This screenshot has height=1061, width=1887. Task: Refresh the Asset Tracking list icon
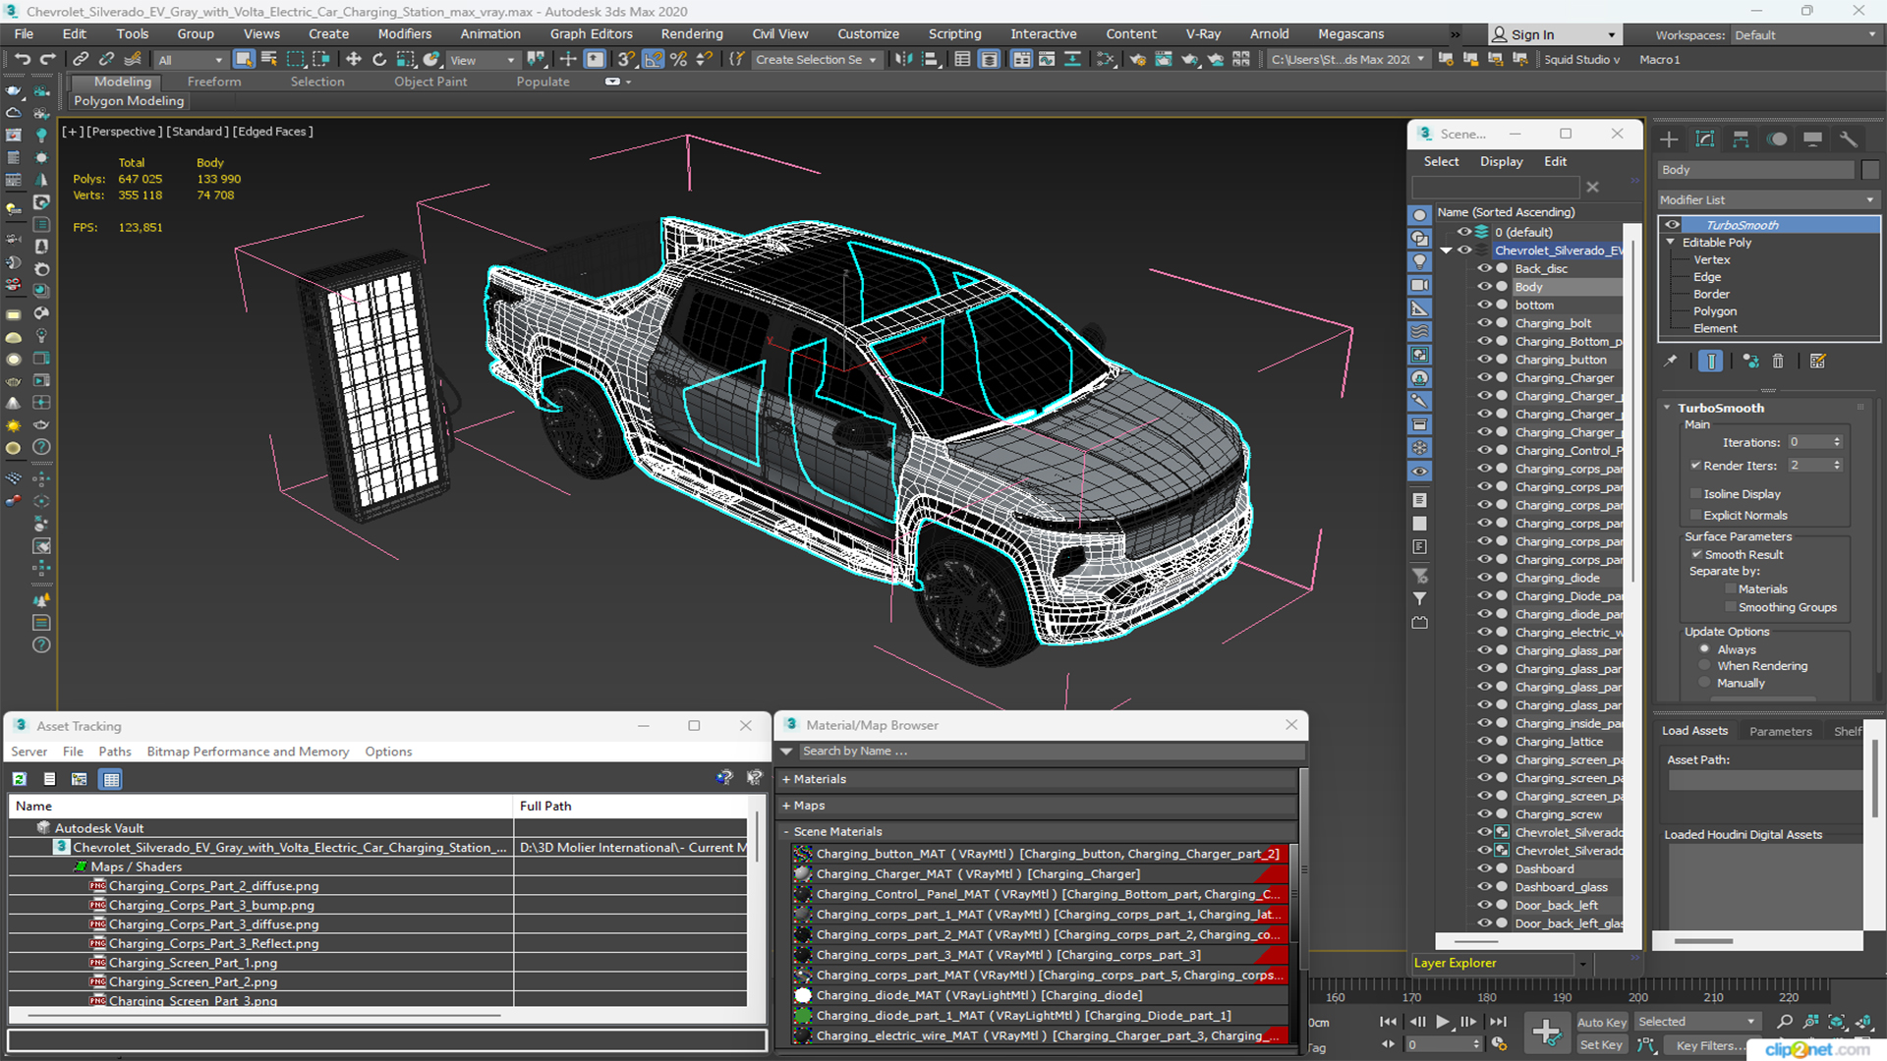[19, 779]
